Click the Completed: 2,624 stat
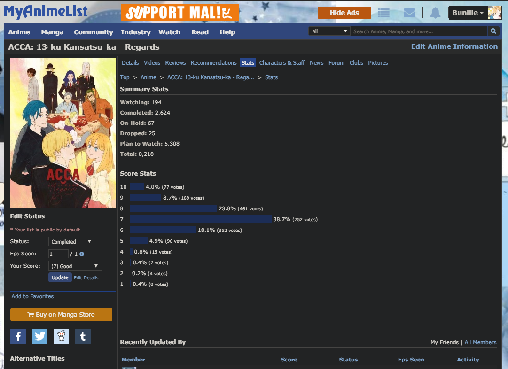Image resolution: width=508 pixels, height=369 pixels. click(x=145, y=113)
